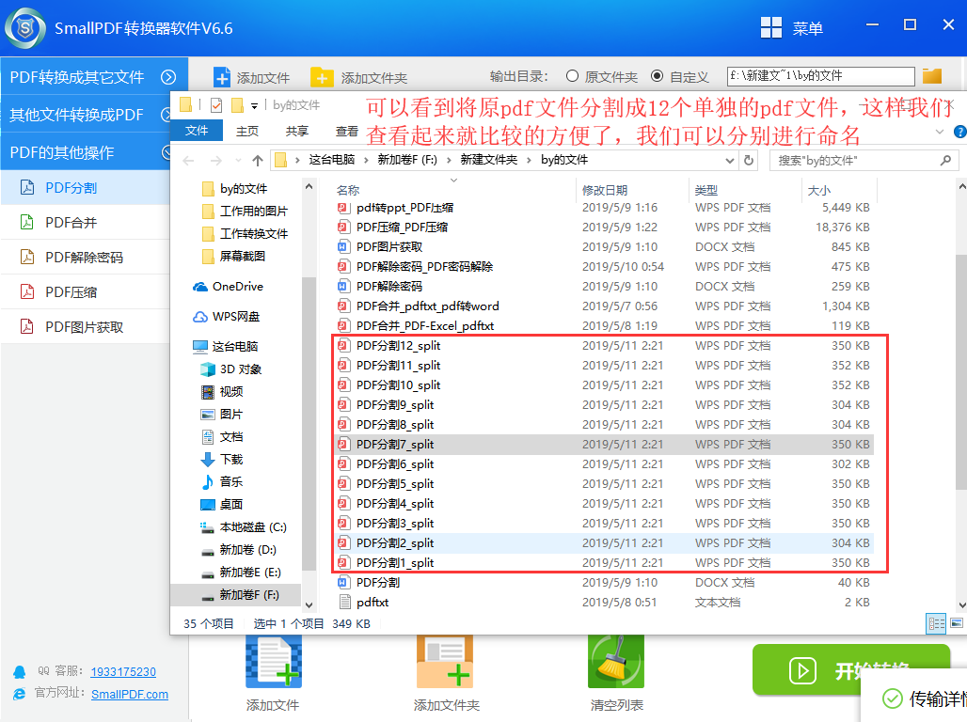
Task: Select 工作用的图片 folder in navigation pane
Action: 245,212
